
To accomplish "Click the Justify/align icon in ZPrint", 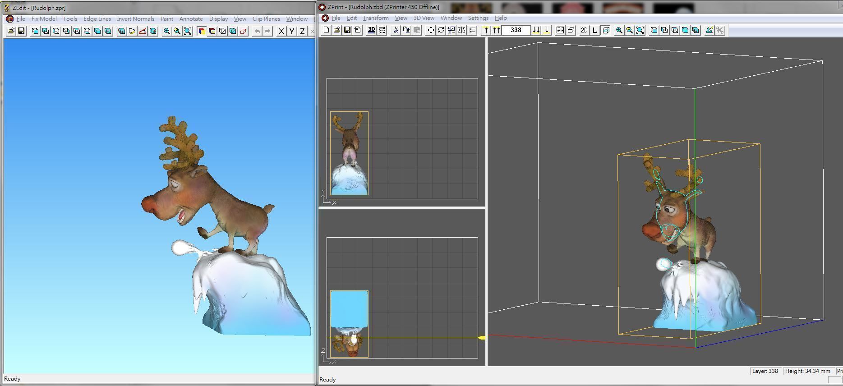I will pos(472,30).
